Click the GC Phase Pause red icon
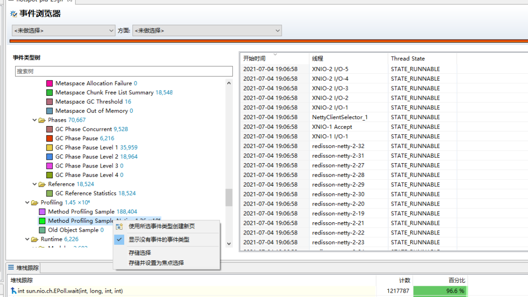Viewport: 528px width, 297px height. click(49, 138)
